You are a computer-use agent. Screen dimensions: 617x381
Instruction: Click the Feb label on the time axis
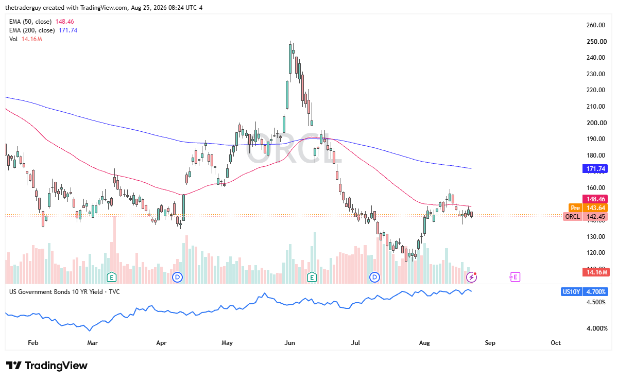pyautogui.click(x=33, y=343)
